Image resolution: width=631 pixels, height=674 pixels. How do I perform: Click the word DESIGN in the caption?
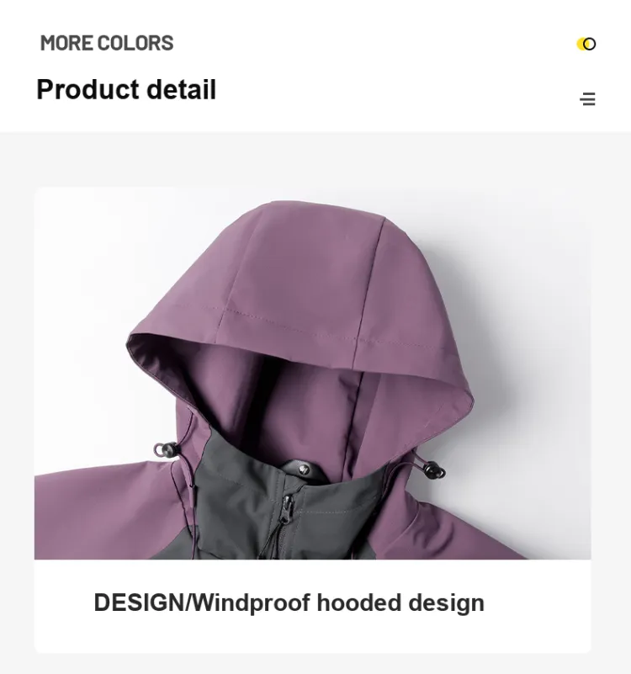pos(139,602)
